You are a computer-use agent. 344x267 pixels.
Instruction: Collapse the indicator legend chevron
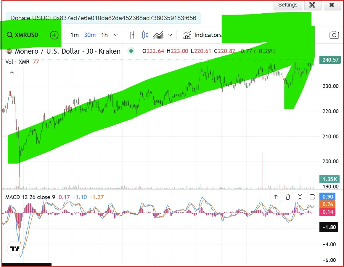(x=12, y=72)
